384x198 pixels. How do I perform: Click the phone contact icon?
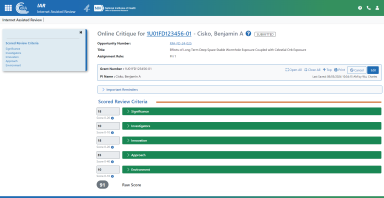tap(368, 8)
